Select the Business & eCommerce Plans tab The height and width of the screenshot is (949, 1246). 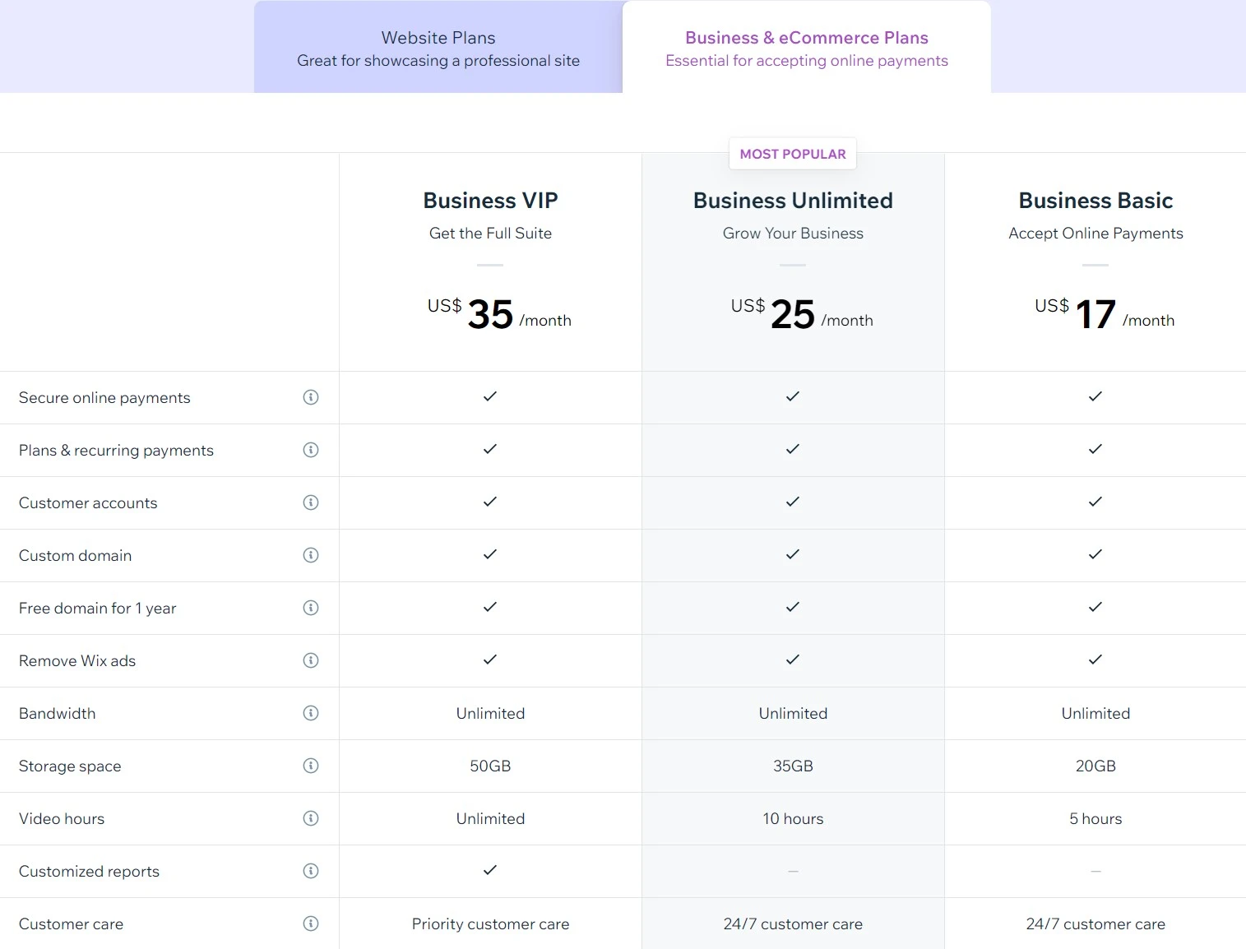pyautogui.click(x=807, y=47)
